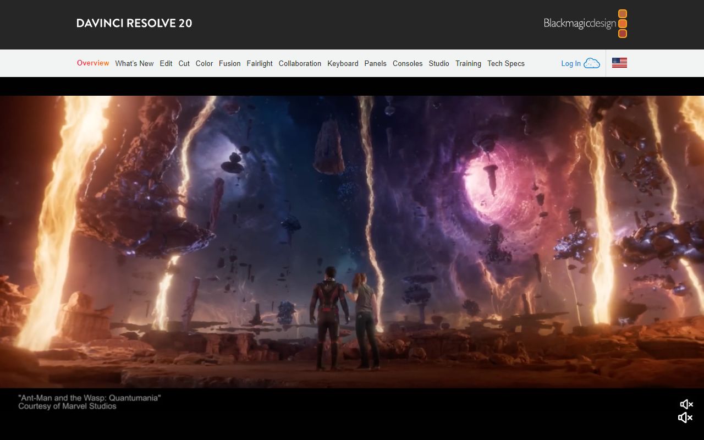Click the Log In link
The image size is (704, 440).
[570, 63]
